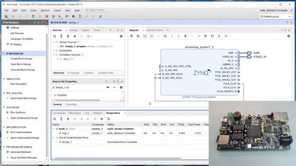This screenshot has width=296, height=166.
Task: Toggle the Enabled checkbox for design_1.bd
Action: click(55, 95)
